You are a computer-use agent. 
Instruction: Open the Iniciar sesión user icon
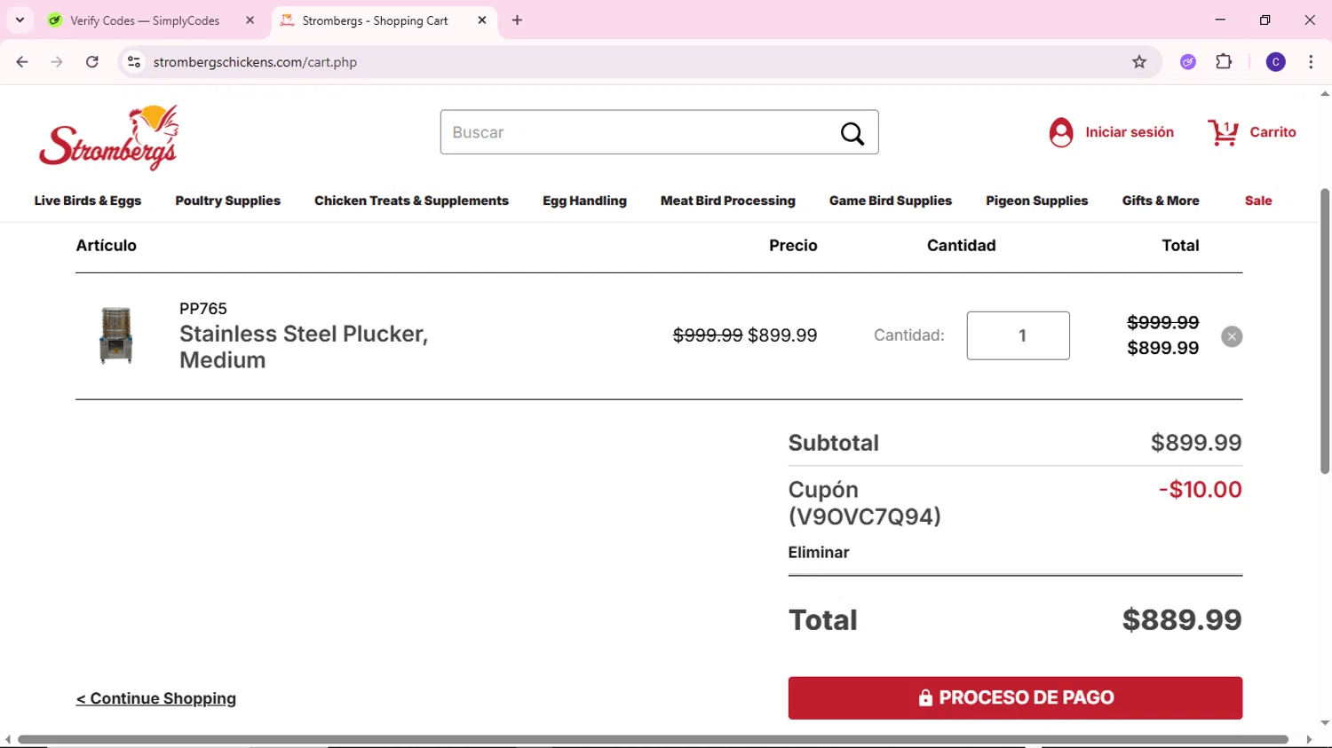click(x=1061, y=132)
